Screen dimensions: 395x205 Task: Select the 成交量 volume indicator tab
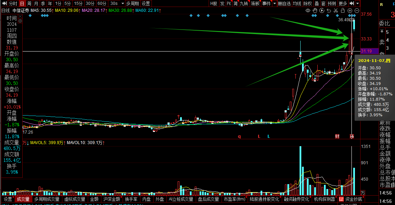[23, 199]
